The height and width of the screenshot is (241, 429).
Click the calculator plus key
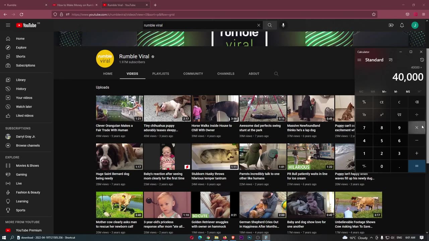[x=417, y=153]
